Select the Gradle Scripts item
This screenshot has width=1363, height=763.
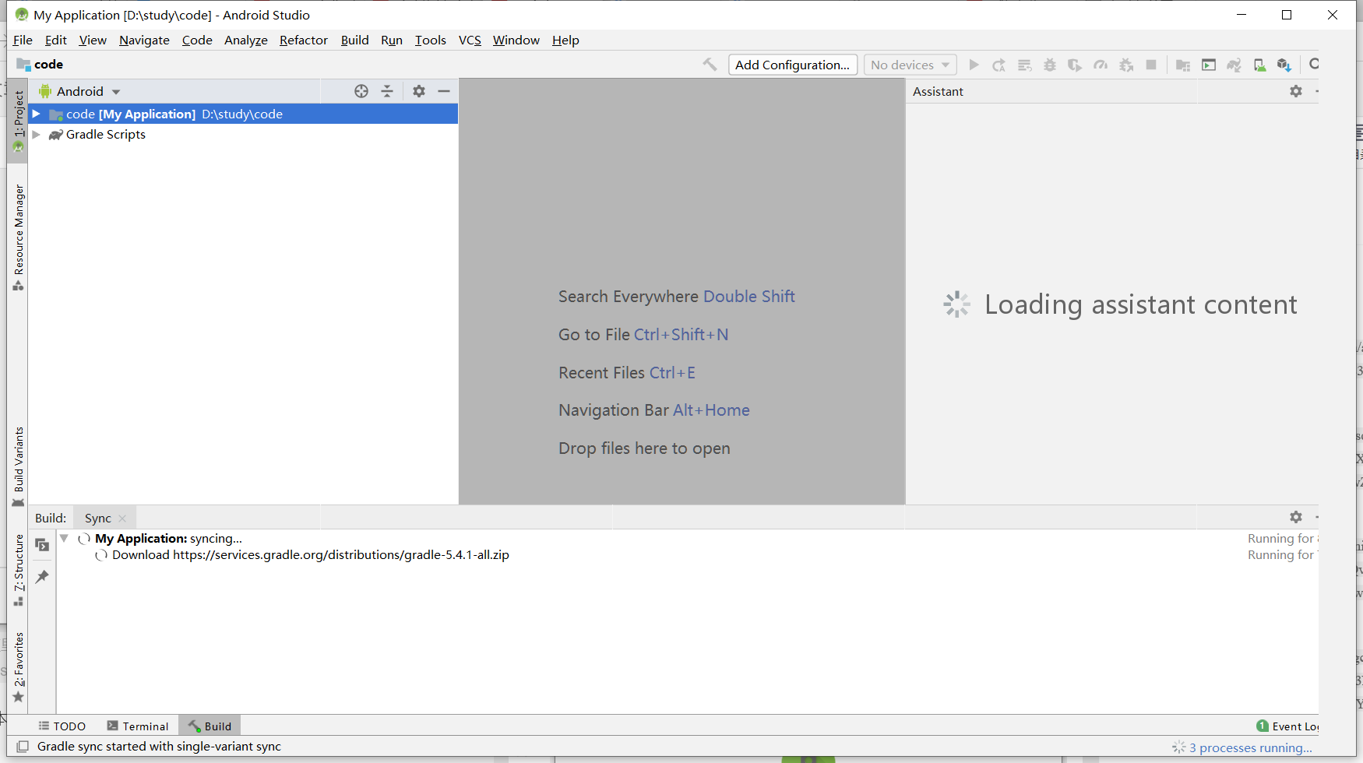[105, 134]
